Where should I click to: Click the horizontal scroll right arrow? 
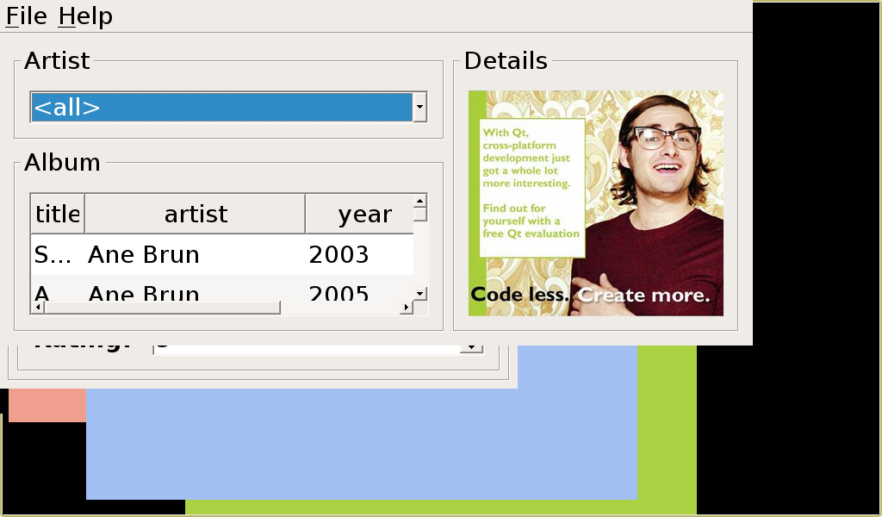[x=406, y=308]
